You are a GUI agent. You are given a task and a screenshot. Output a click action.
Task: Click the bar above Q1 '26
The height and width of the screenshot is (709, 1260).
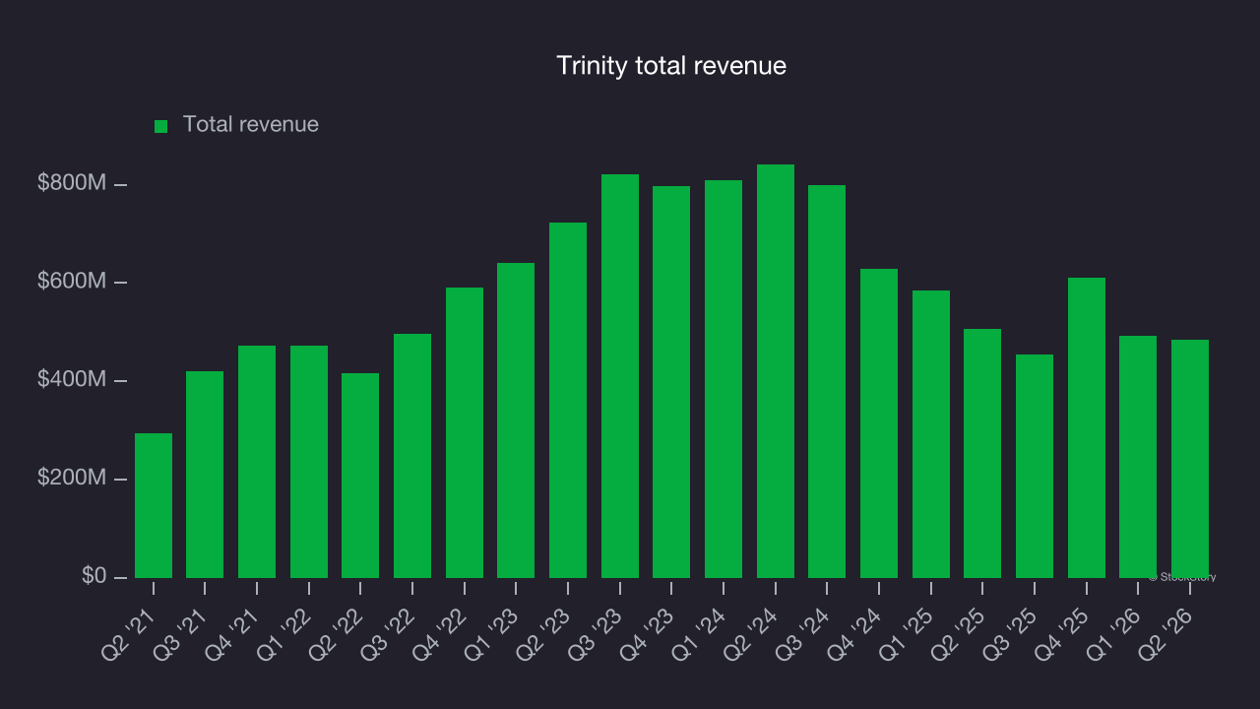1138,457
